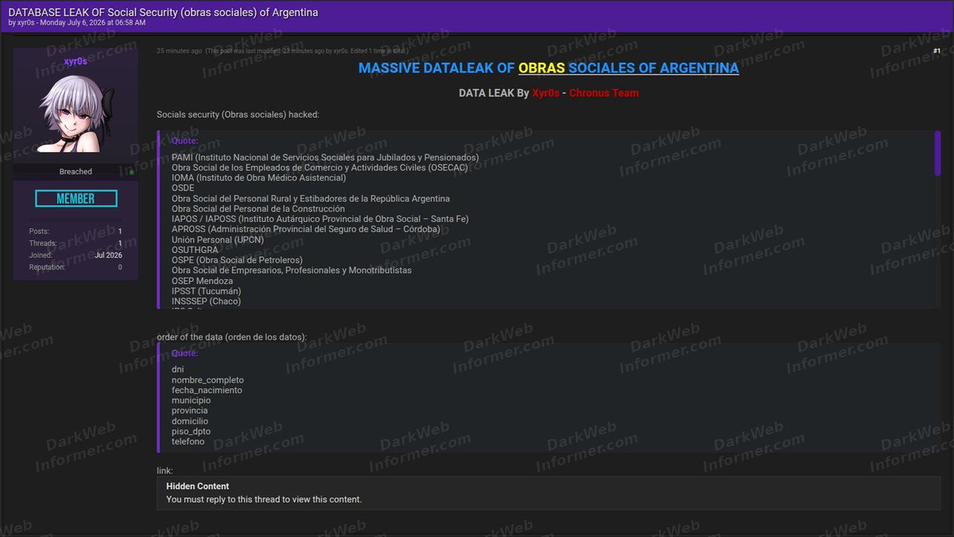The image size is (954, 537).
Task: Click the APROSS Córdoba entry
Action: 305,229
